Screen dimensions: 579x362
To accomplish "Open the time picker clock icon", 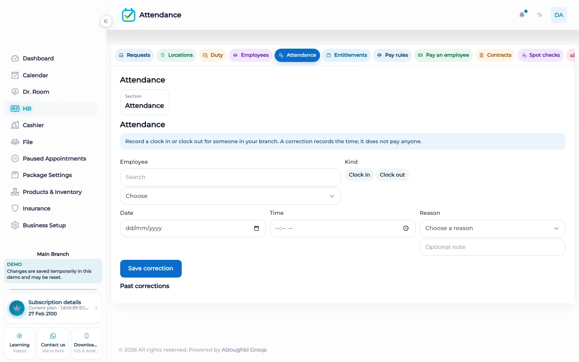I will click(406, 228).
